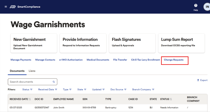Open the IN user profile avatar
The height and width of the screenshot is (112, 210).
pyautogui.click(x=207, y=7)
